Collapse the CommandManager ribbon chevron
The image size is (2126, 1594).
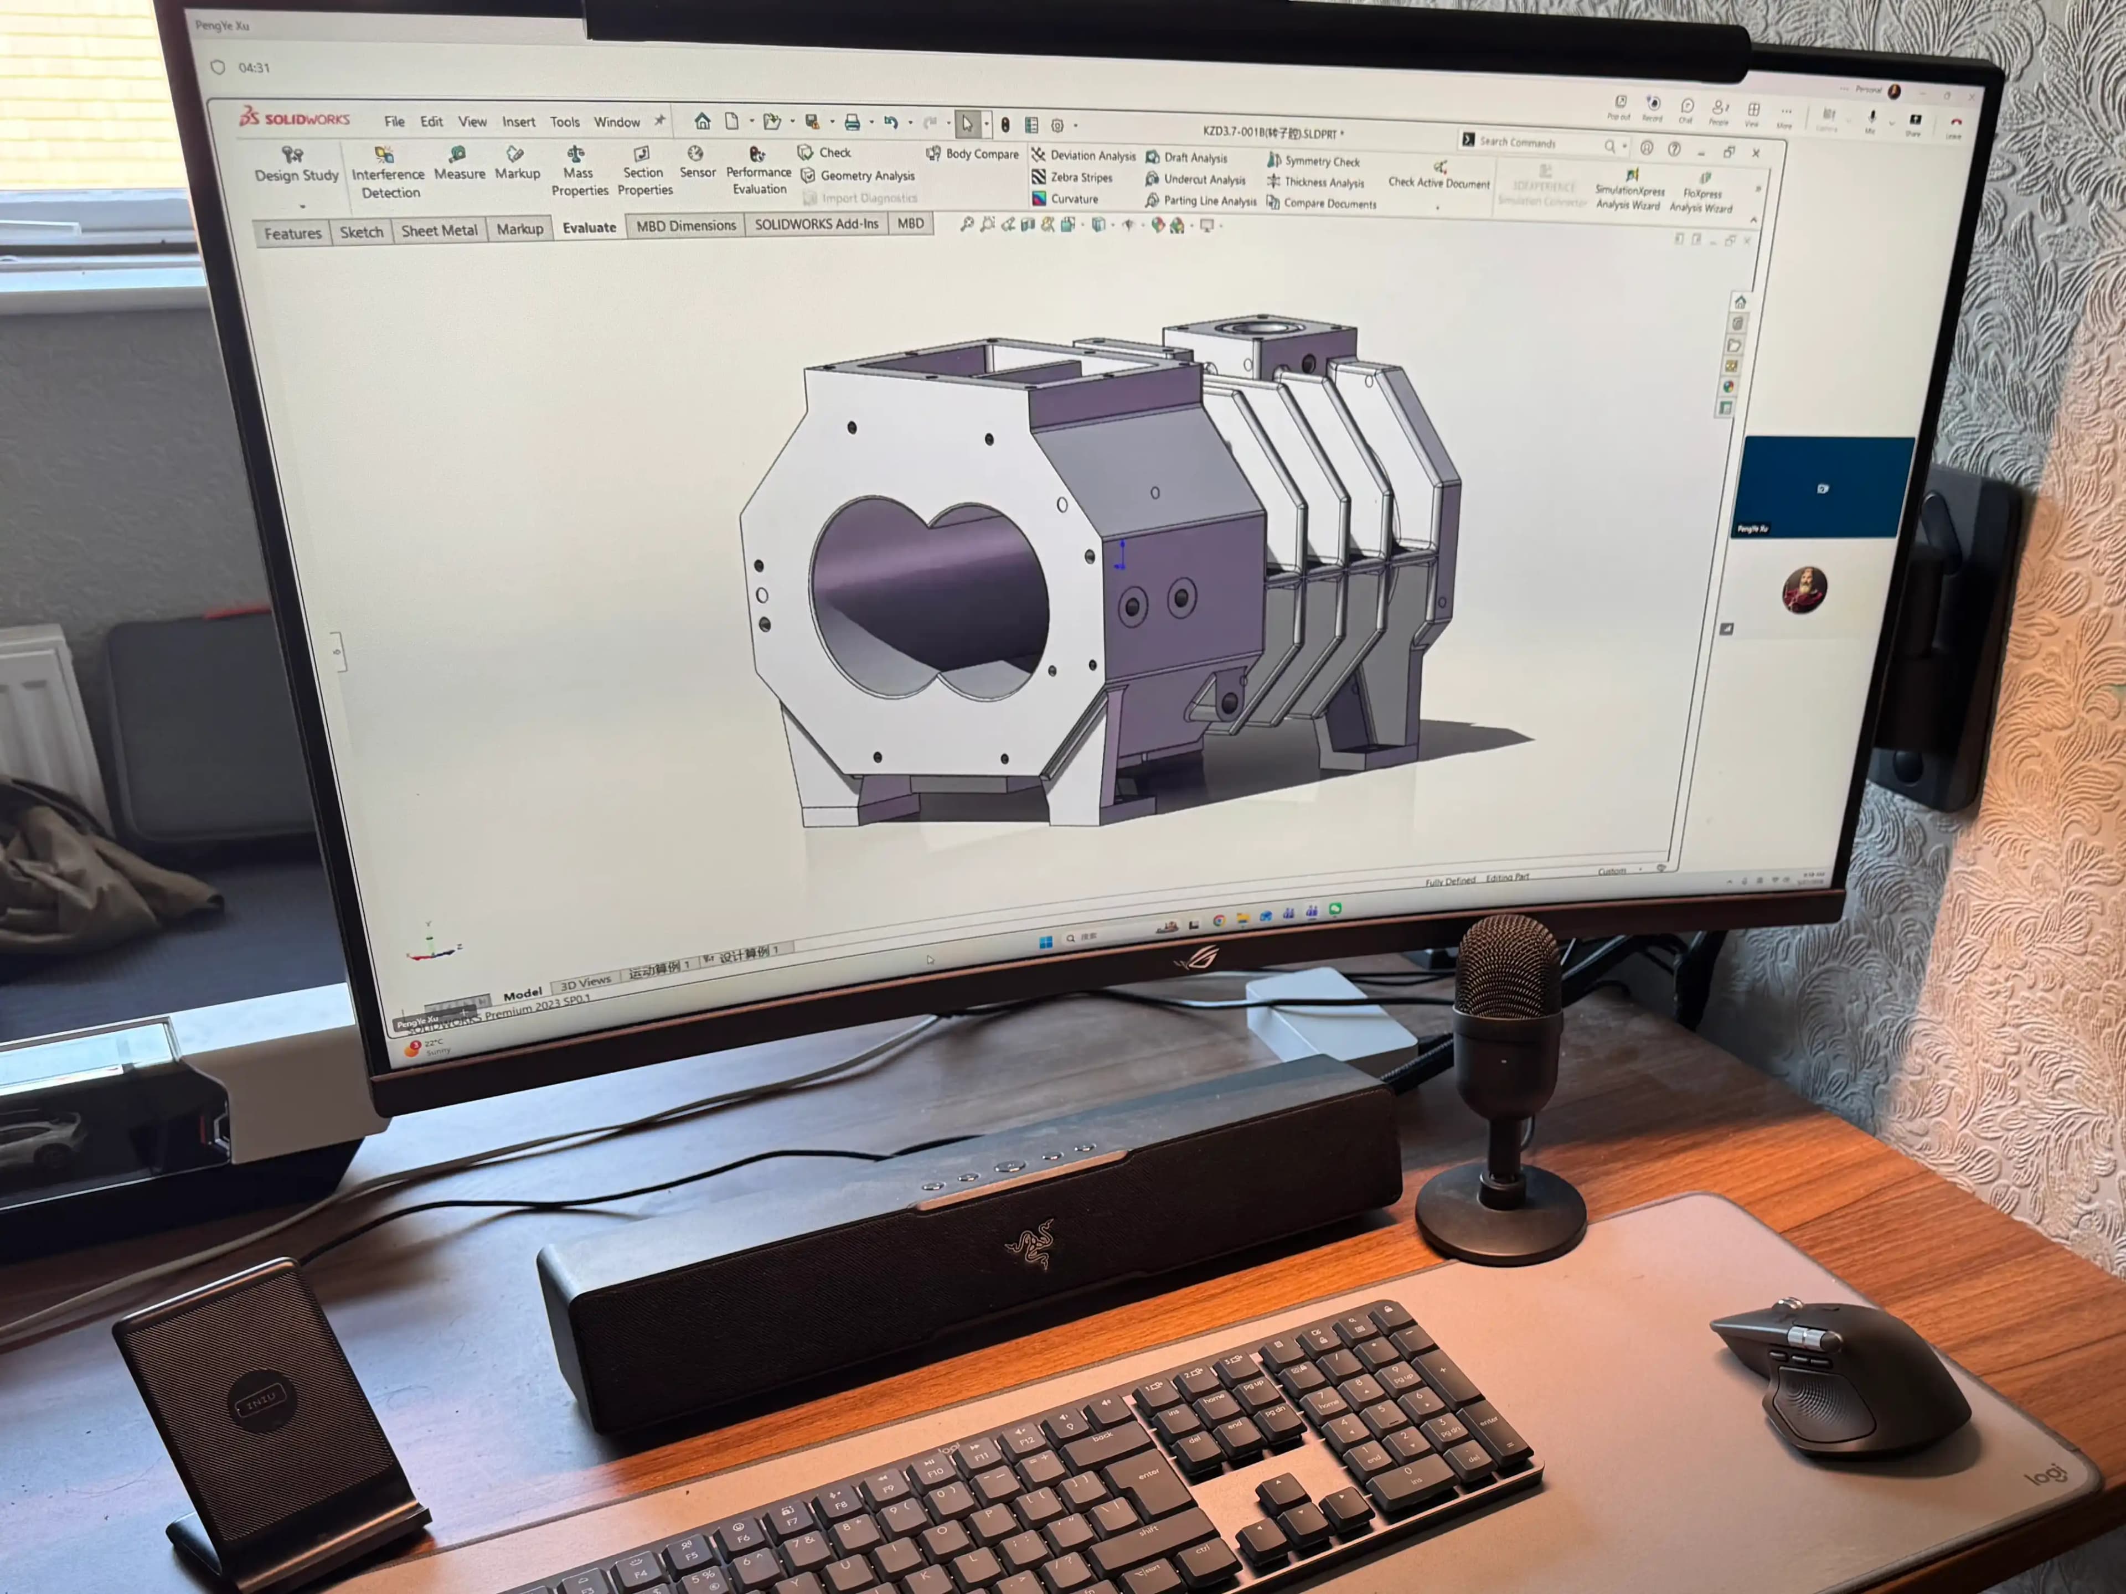tap(1753, 220)
